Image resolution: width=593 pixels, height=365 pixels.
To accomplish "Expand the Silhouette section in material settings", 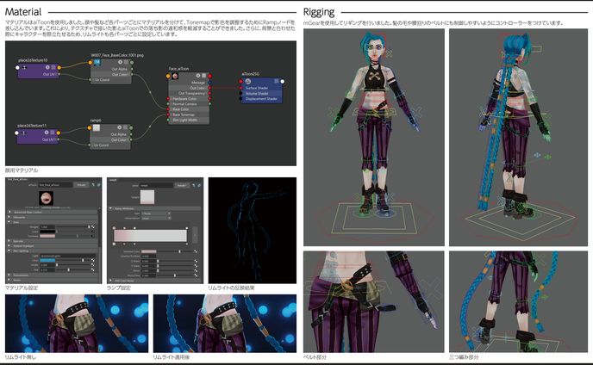I will [9, 217].
